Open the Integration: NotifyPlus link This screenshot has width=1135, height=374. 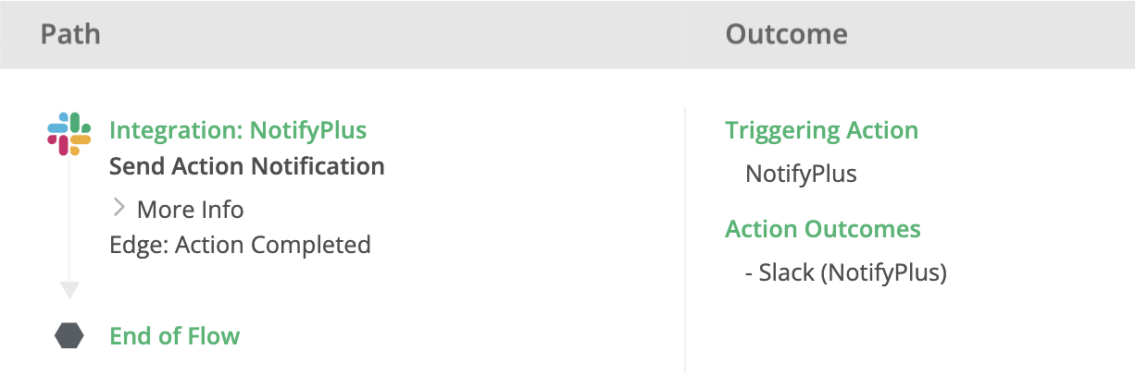click(238, 130)
